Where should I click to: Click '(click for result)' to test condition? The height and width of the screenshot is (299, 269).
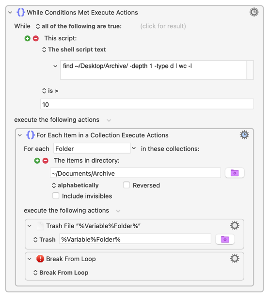[x=163, y=26]
